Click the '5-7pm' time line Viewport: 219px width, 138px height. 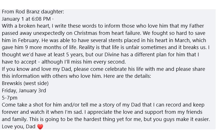(9, 98)
